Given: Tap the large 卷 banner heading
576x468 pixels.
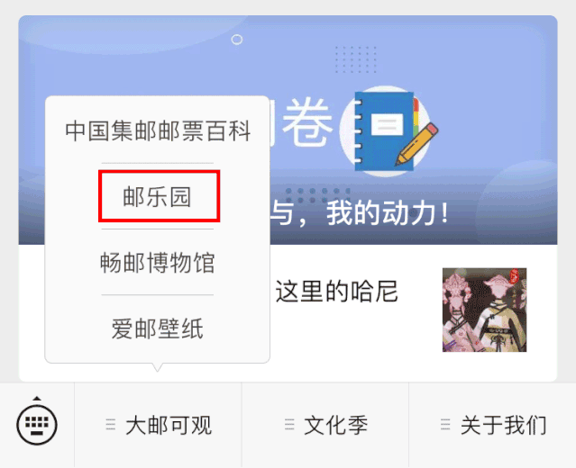Looking at the screenshot, I should pos(307,123).
